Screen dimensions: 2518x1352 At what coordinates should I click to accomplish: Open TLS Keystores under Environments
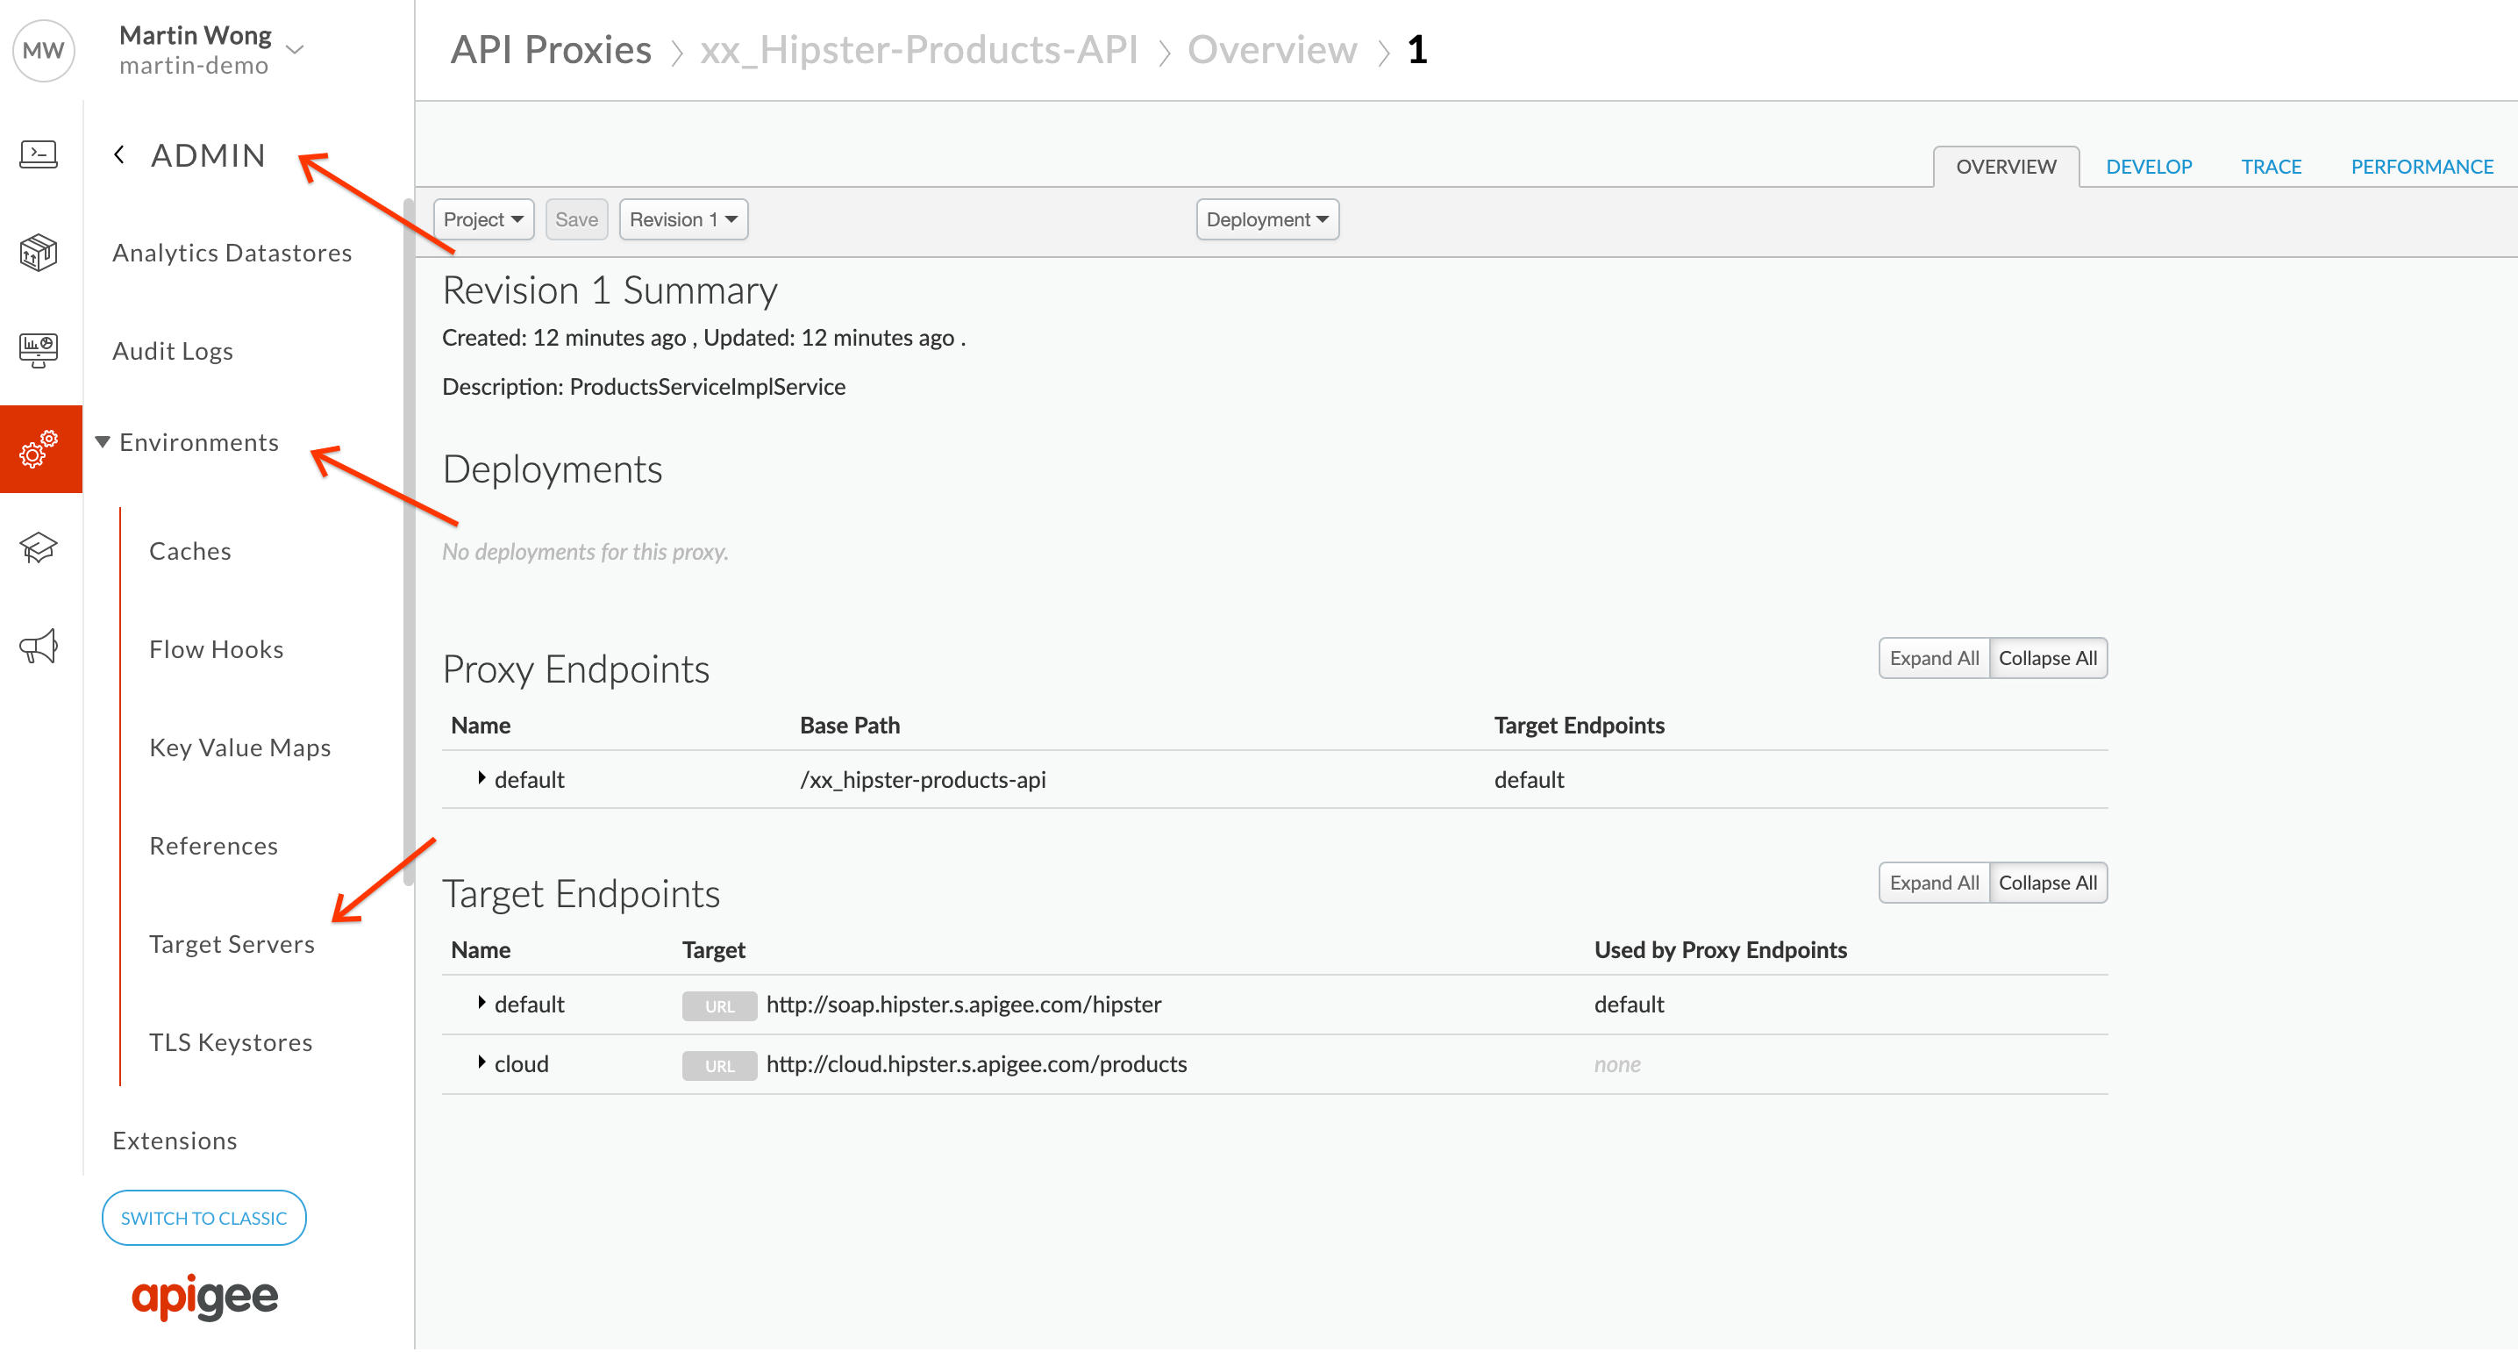pyautogui.click(x=231, y=1042)
